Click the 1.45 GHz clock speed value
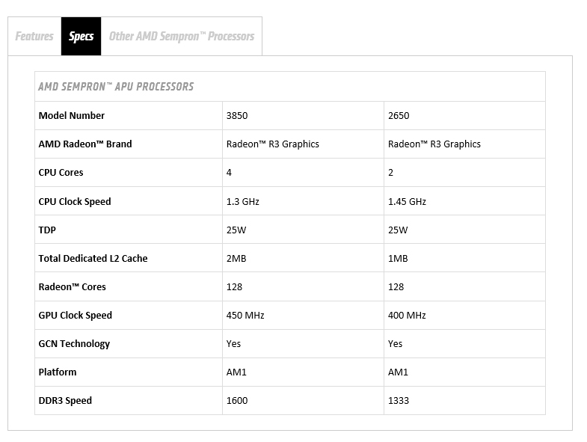 pyautogui.click(x=407, y=202)
